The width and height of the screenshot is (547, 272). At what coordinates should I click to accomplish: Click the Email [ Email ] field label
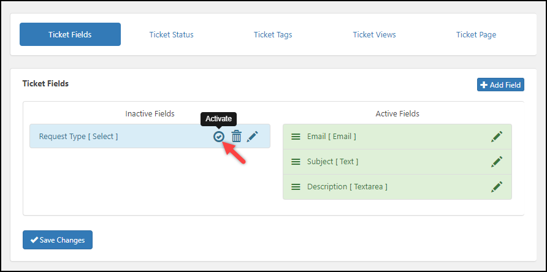coord(331,137)
